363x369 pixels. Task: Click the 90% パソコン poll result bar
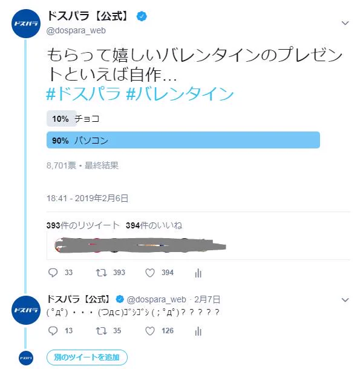coord(183,140)
